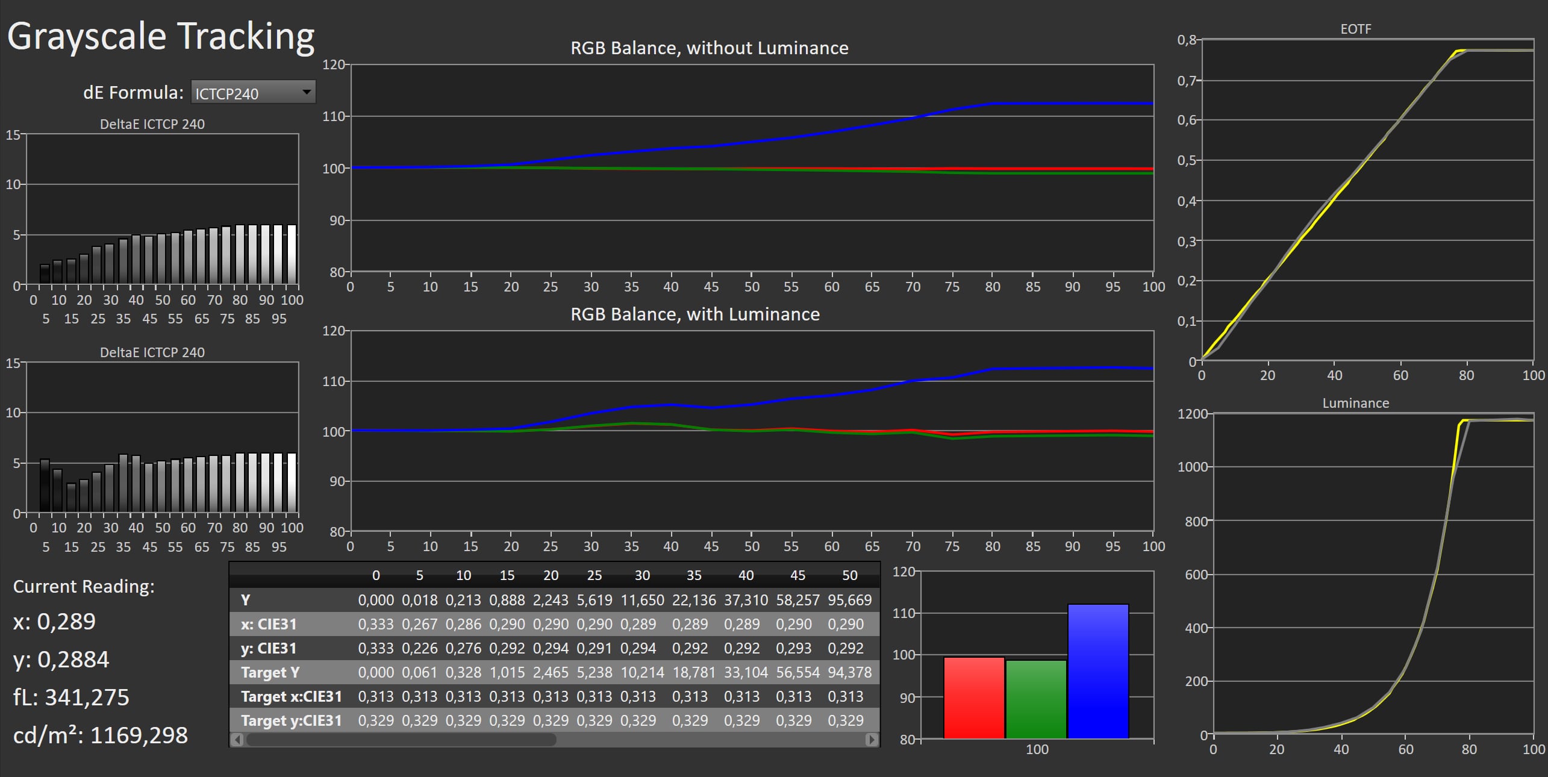Click the ICTCP240 dropdown arrow
The image size is (1548, 777).
(307, 92)
